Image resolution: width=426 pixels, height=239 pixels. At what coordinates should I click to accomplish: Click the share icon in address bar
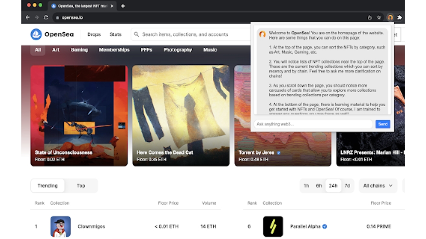[x=369, y=17]
